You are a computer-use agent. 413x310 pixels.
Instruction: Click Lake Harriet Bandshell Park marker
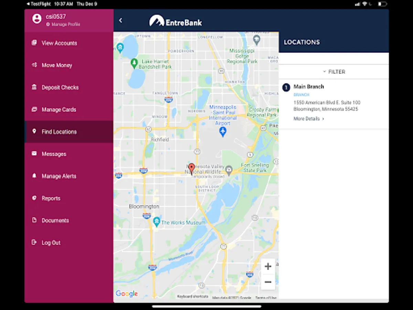tap(134, 63)
